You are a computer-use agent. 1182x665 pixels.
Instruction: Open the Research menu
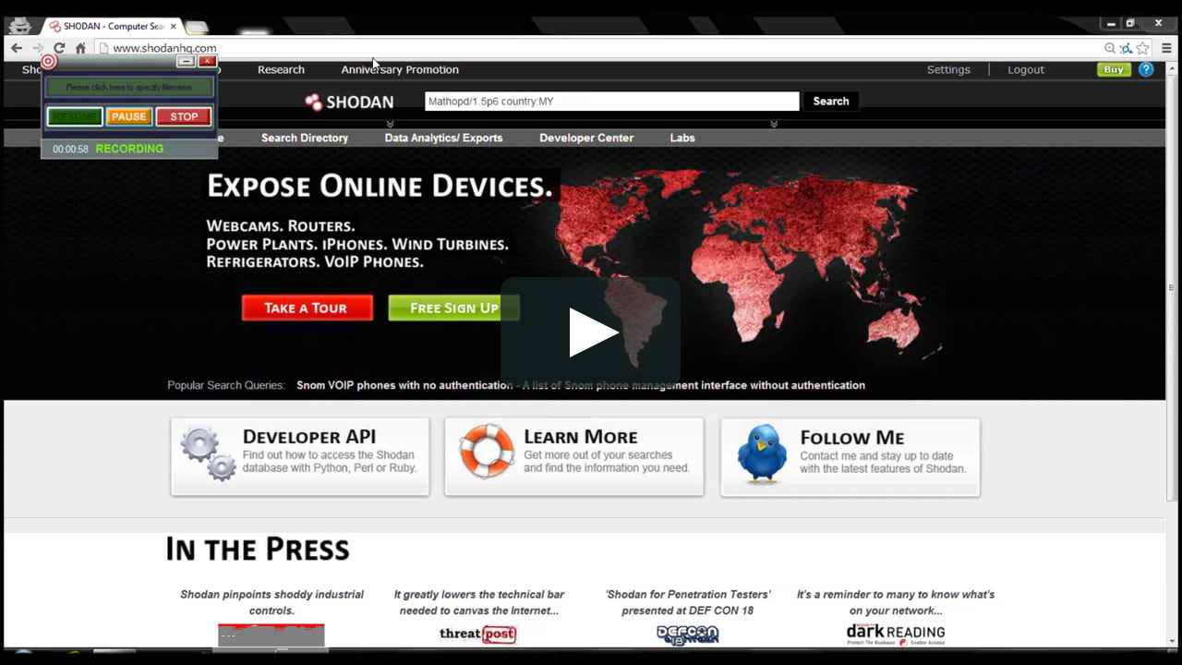click(281, 69)
